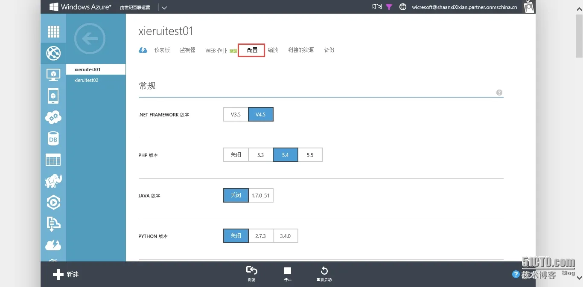Open the 链接的资源 tab
The image size is (583, 287).
301,50
